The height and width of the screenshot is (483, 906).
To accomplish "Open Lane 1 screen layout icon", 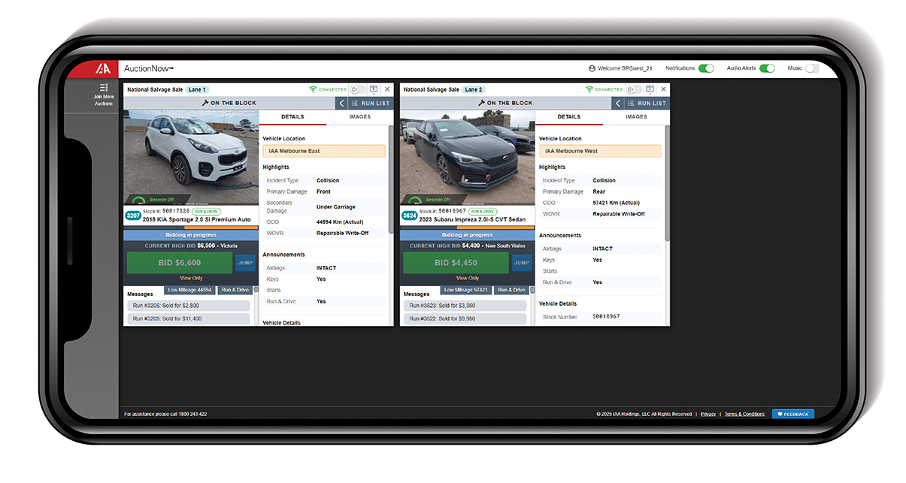I will click(x=374, y=89).
